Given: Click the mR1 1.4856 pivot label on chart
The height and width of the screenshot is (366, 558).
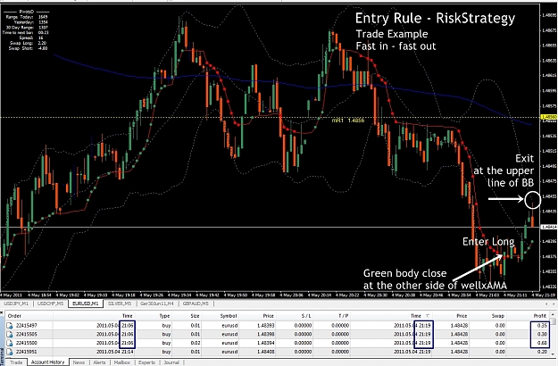Looking at the screenshot, I should [x=347, y=121].
